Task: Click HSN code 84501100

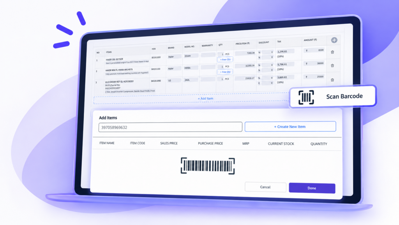Action: tap(156, 69)
